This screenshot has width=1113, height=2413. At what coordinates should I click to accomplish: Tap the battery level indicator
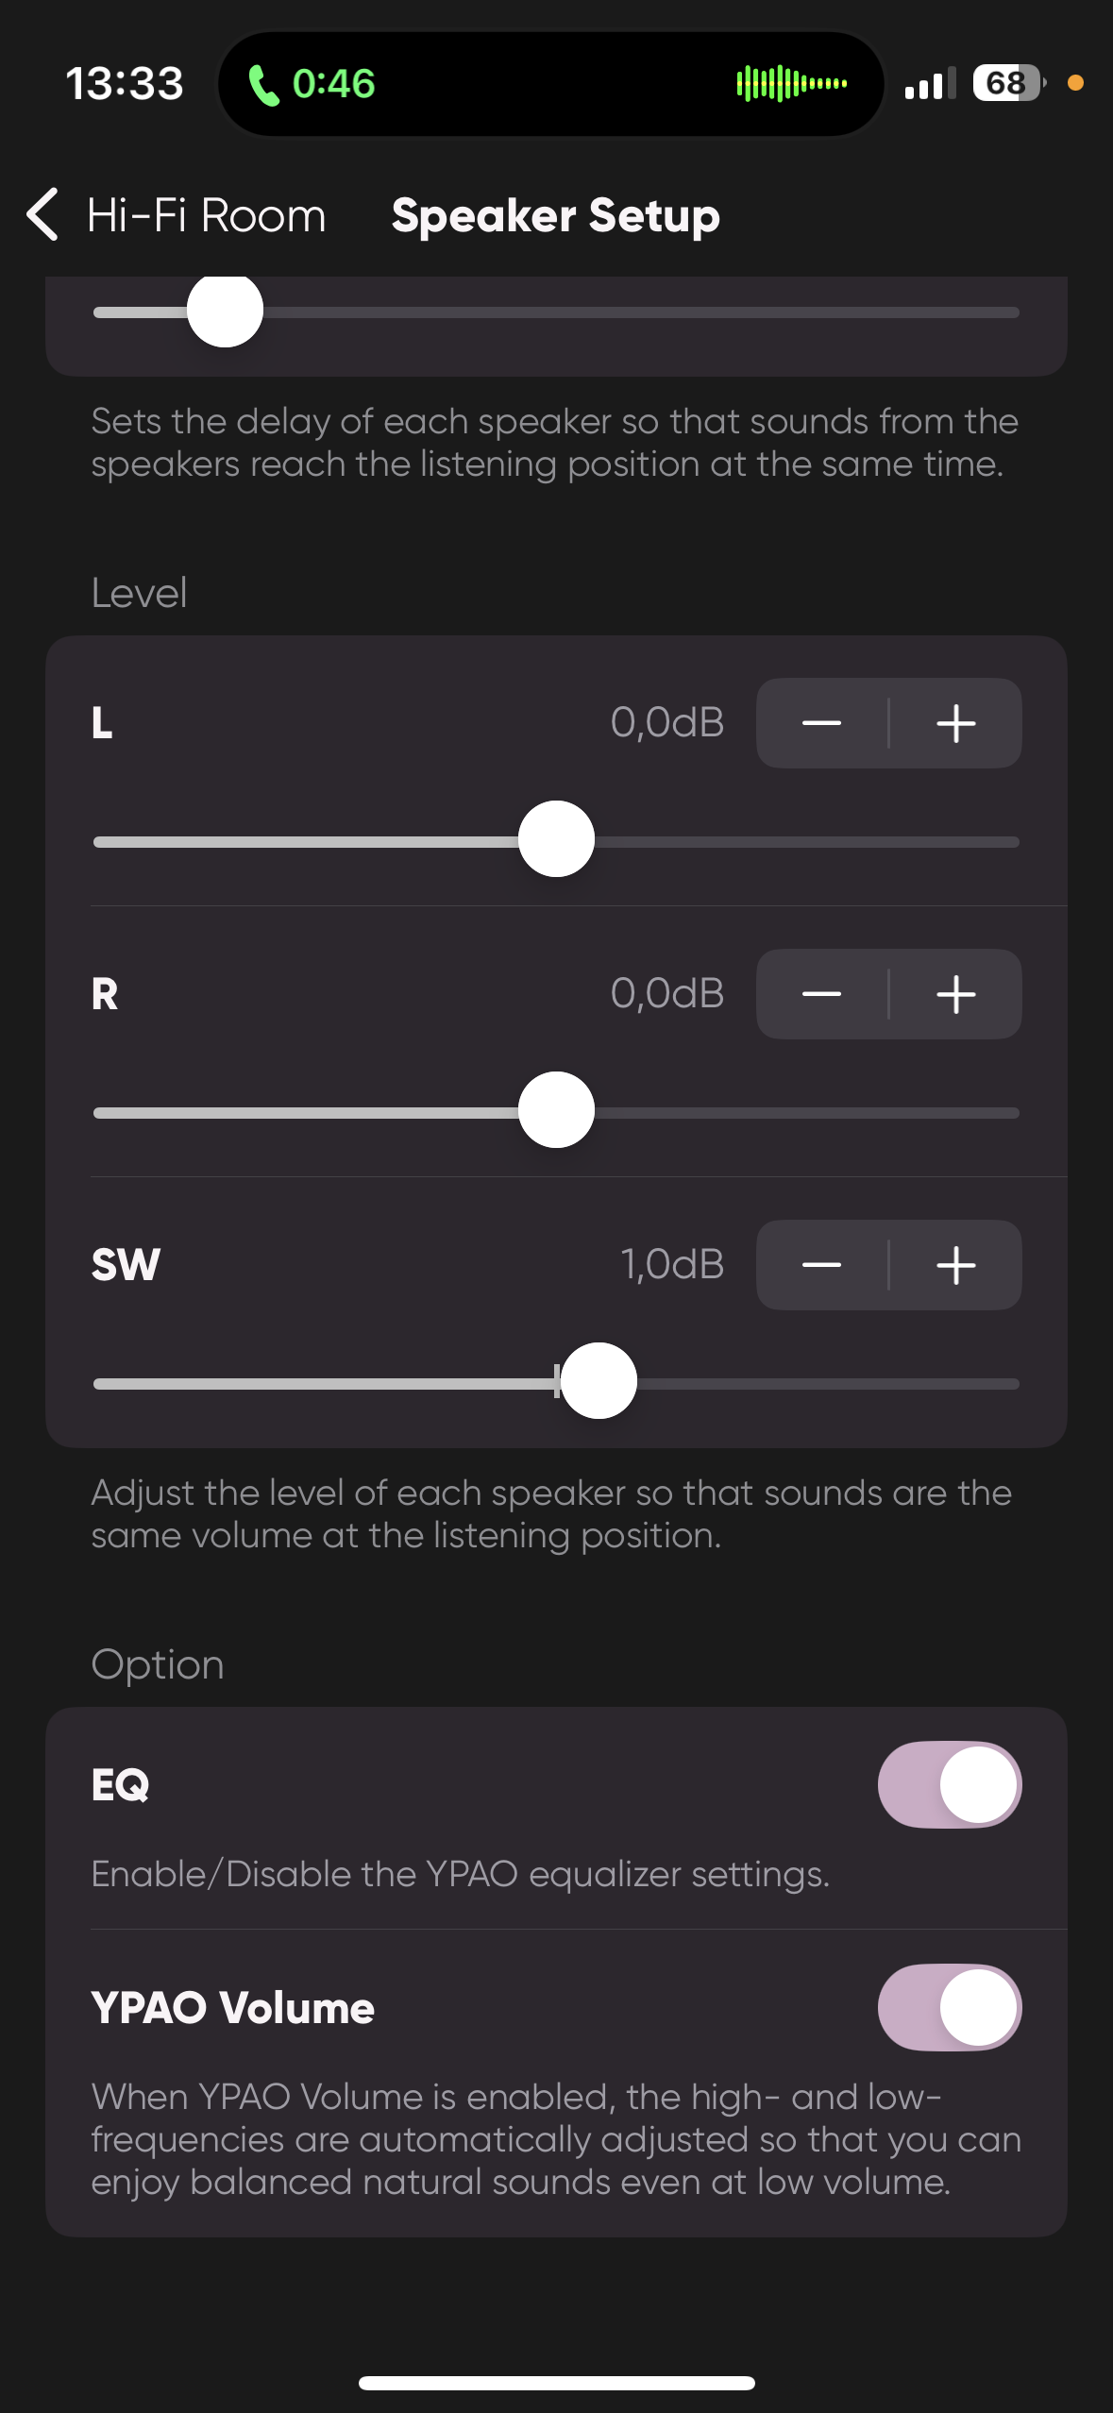pos(1007,83)
